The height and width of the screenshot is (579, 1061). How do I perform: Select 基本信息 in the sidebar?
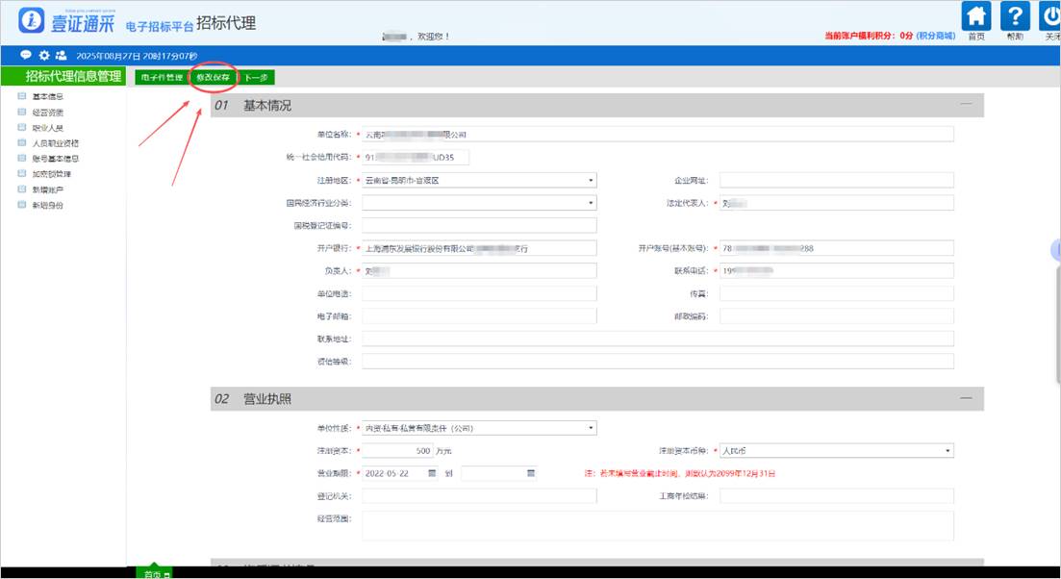[x=48, y=96]
